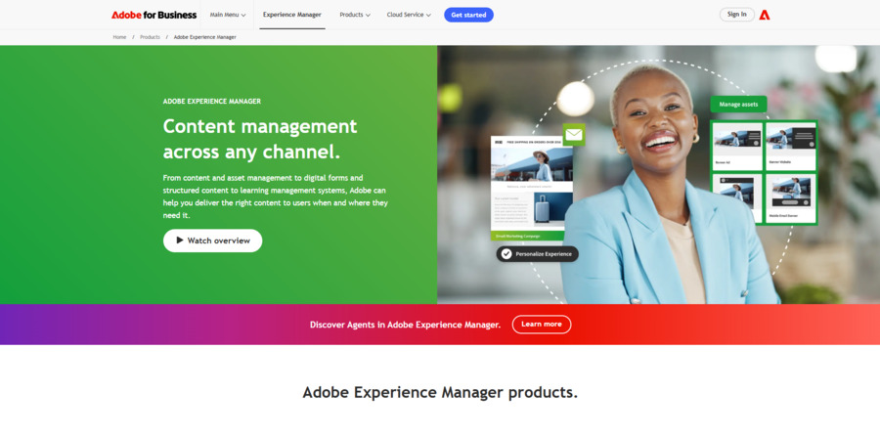Click the green envelope email icon
Image resolution: width=880 pixels, height=437 pixels.
pos(574,135)
